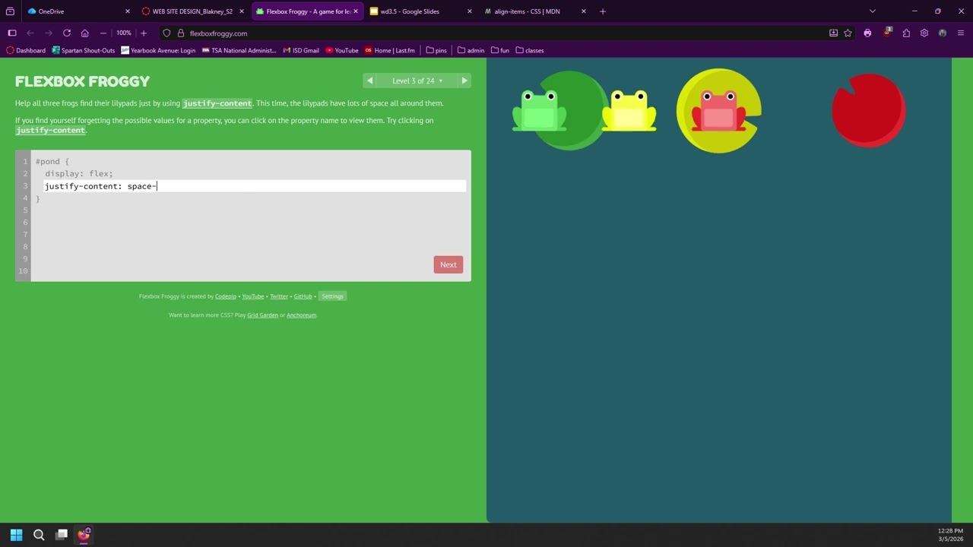Click the green frog in the pond
The width and height of the screenshot is (973, 547).
(x=539, y=110)
